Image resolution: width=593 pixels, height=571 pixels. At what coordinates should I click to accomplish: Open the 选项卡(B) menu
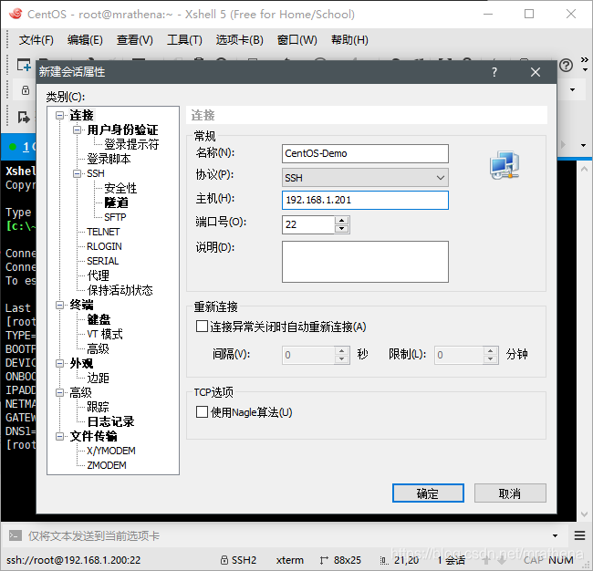click(239, 40)
